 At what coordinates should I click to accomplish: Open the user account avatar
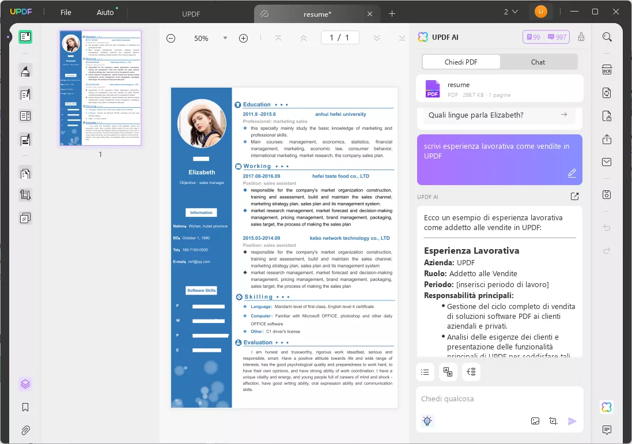coord(541,12)
